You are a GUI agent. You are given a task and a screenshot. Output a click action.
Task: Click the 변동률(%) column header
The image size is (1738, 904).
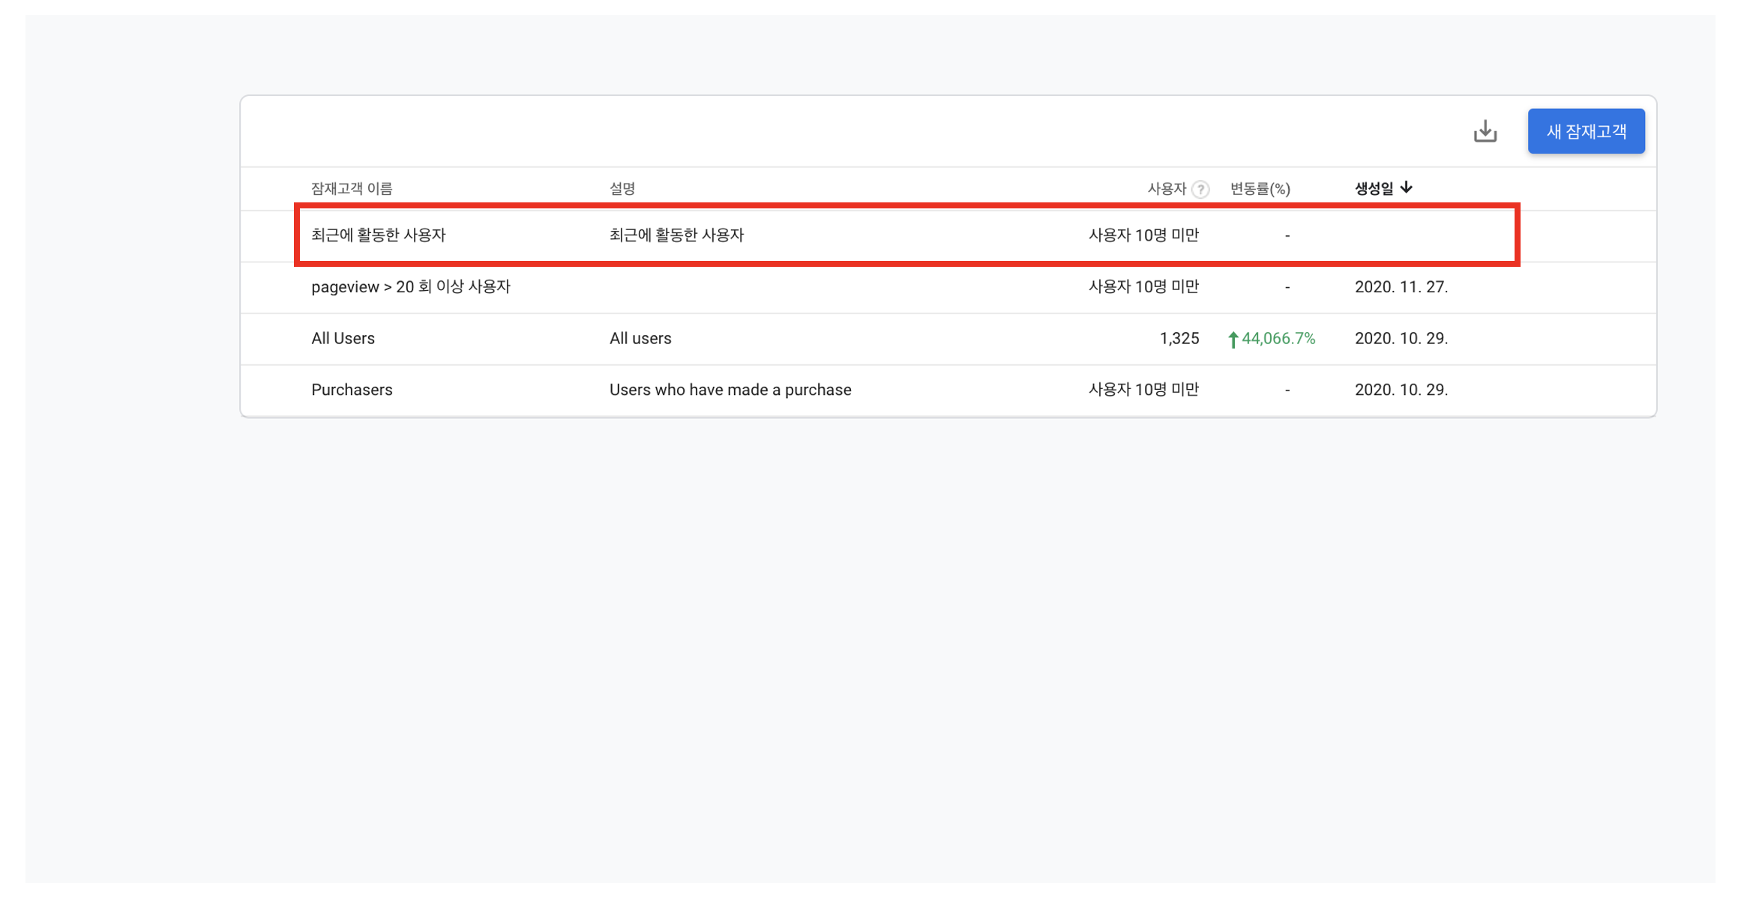point(1260,189)
